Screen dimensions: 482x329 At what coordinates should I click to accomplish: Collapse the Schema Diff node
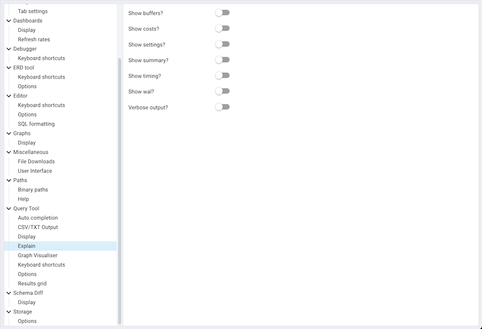pos(8,293)
